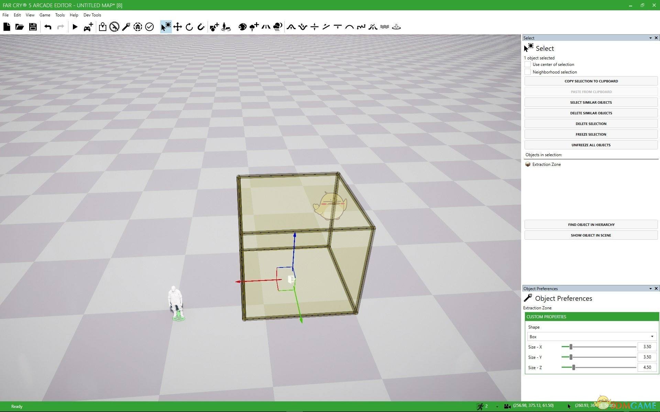
Task: Open the Shape dropdown set to Box
Action: point(592,336)
